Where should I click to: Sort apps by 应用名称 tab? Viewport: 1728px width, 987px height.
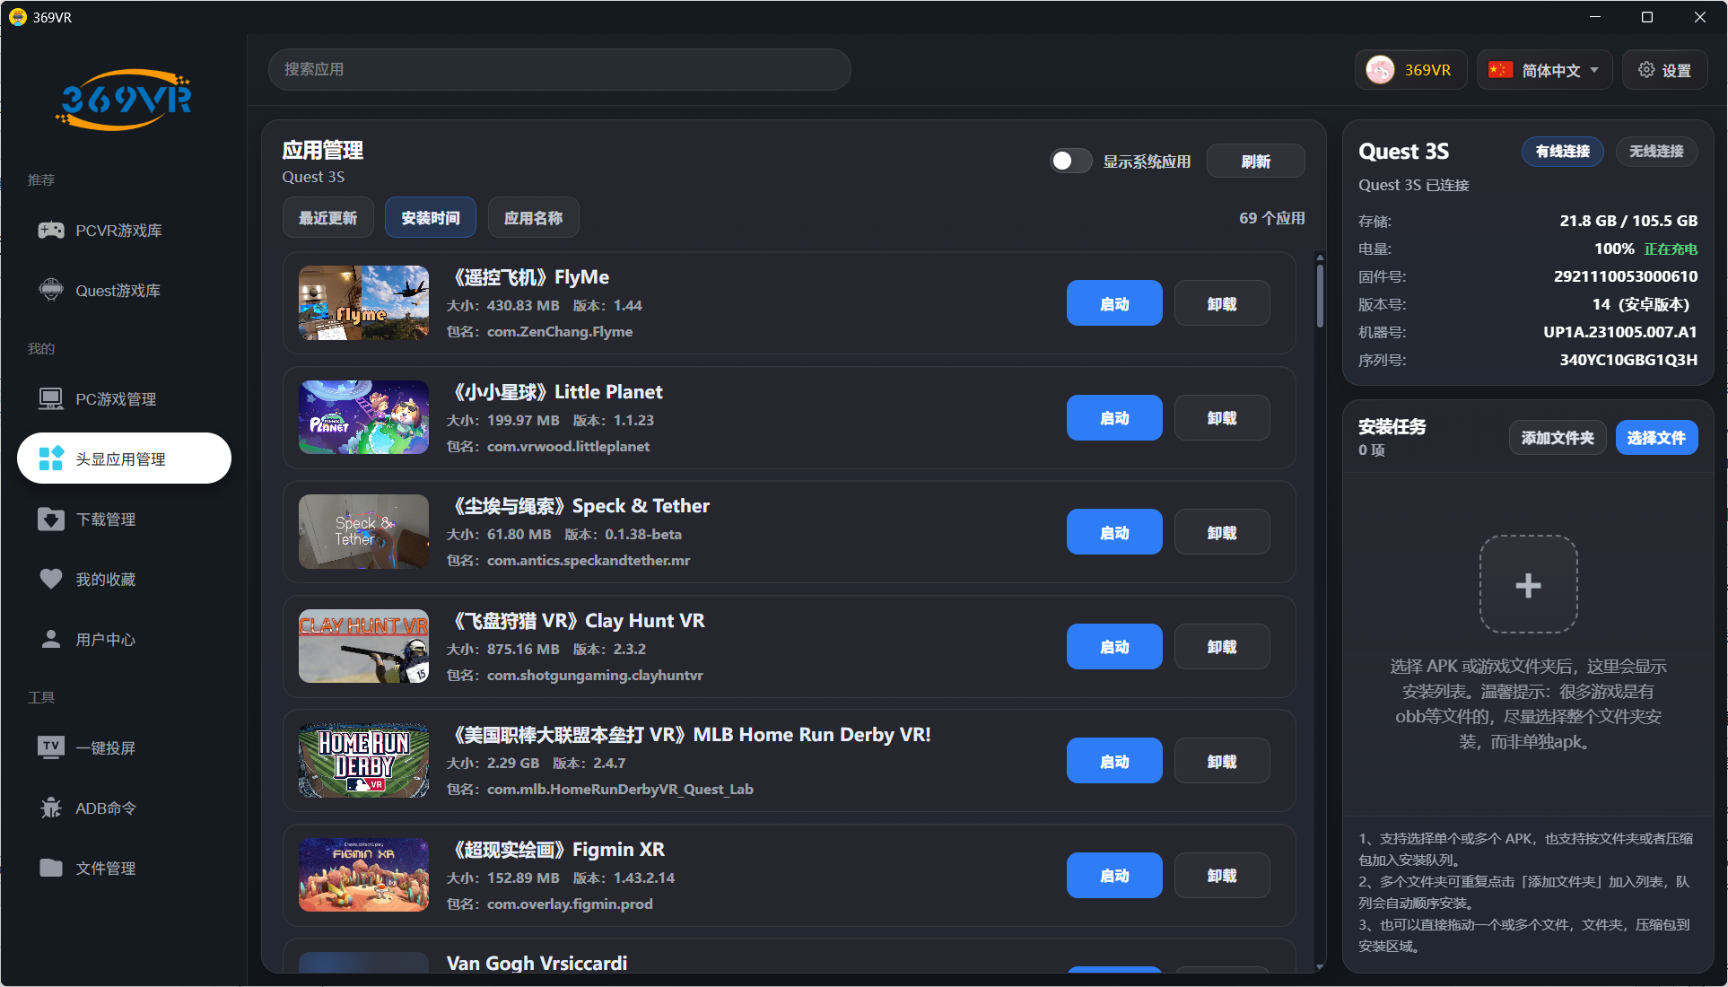coord(533,218)
